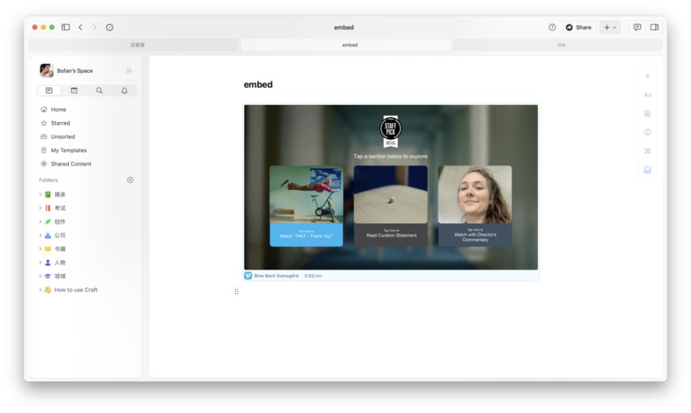Image resolution: width=691 pixels, height=413 pixels.
Task: Open the Watch with Director's Commentary card
Action: 475,206
